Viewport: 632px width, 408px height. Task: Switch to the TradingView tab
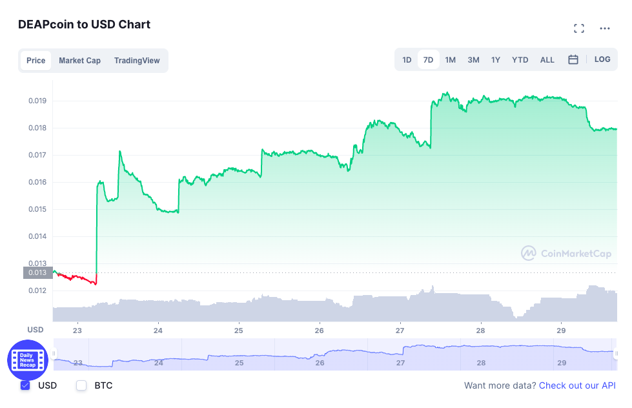137,61
